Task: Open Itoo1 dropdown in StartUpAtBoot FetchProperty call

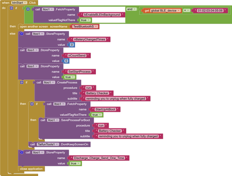Action: click(x=59, y=104)
